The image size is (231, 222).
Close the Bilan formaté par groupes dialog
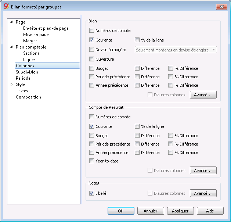click(x=221, y=7)
